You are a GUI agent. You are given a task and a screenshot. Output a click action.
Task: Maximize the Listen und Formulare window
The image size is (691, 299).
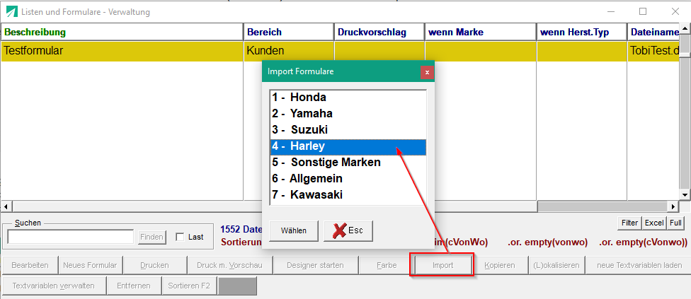click(x=643, y=11)
